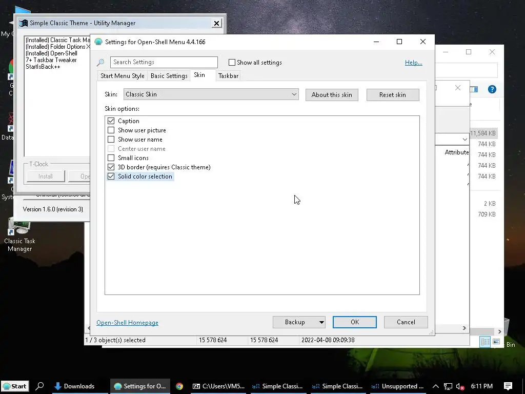
Task: Switch to Unsupported taskbar window
Action: [x=399, y=386]
